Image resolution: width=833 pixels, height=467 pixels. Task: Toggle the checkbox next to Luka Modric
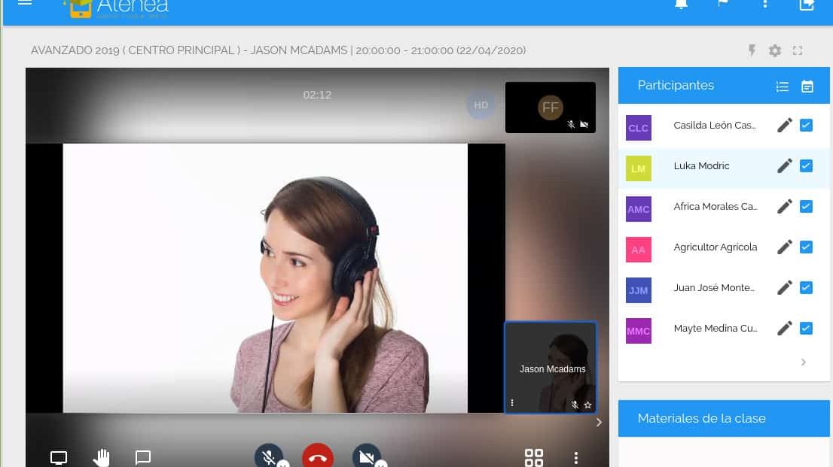(x=806, y=166)
